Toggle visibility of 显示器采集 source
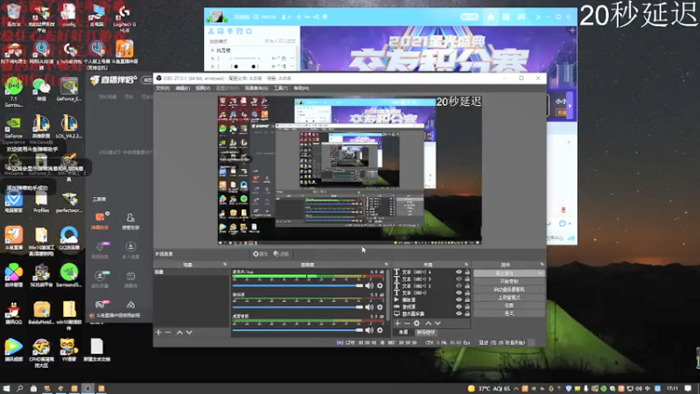 pyautogui.click(x=458, y=313)
